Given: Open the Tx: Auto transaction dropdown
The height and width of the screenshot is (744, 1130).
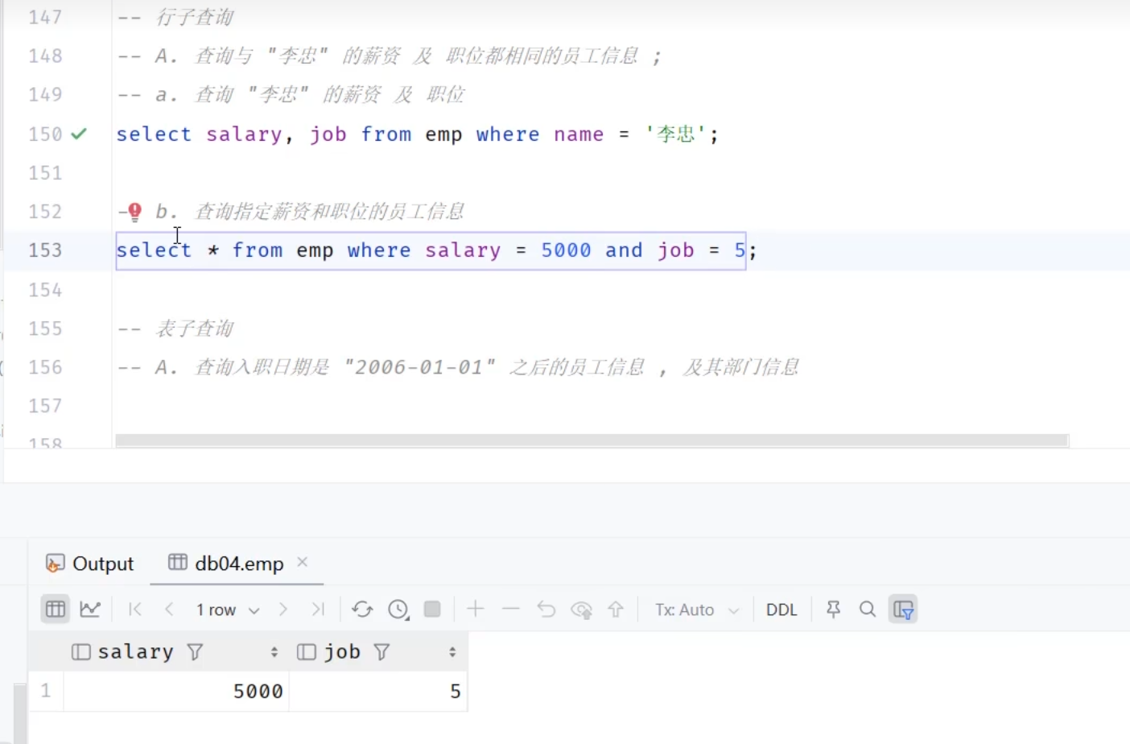Looking at the screenshot, I should click(696, 610).
